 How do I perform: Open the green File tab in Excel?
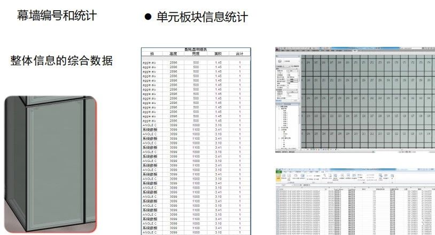(278, 172)
